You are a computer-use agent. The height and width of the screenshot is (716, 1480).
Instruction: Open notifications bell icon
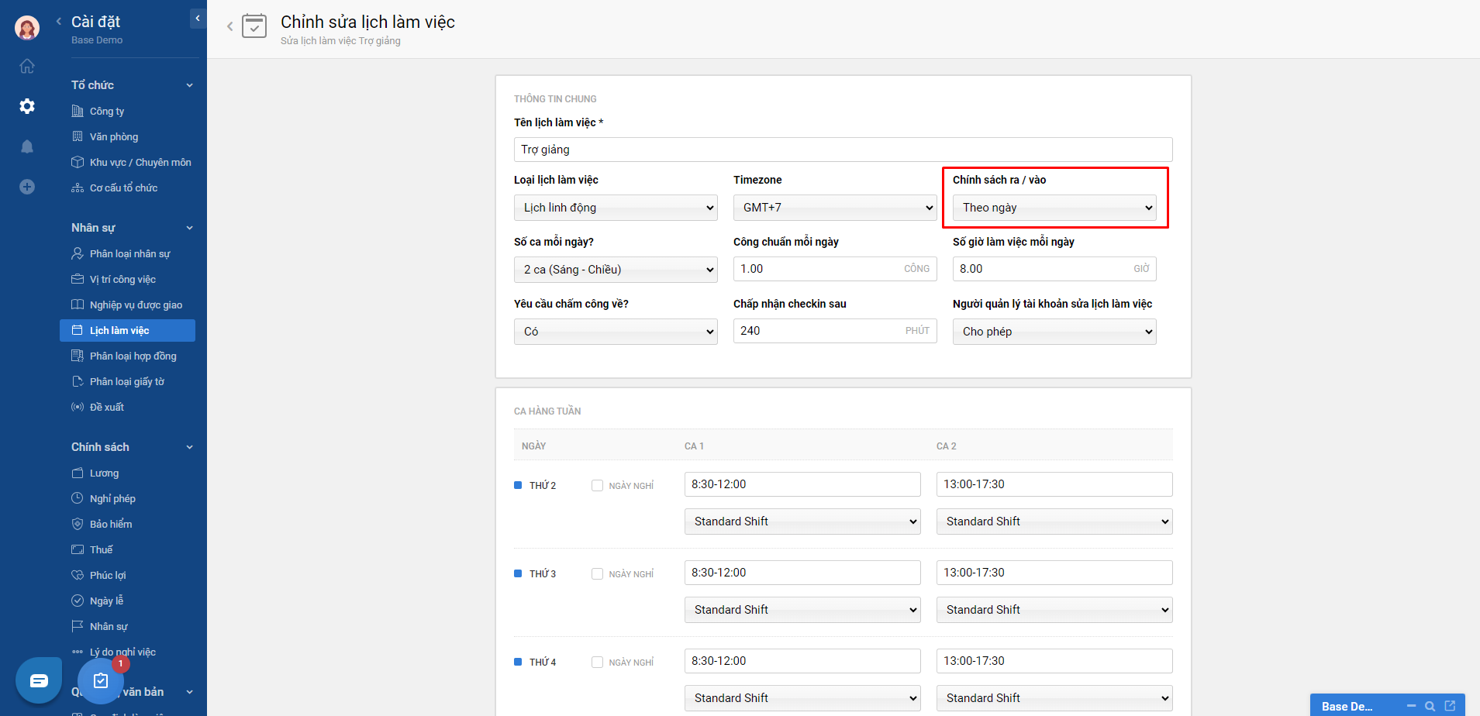pos(27,146)
